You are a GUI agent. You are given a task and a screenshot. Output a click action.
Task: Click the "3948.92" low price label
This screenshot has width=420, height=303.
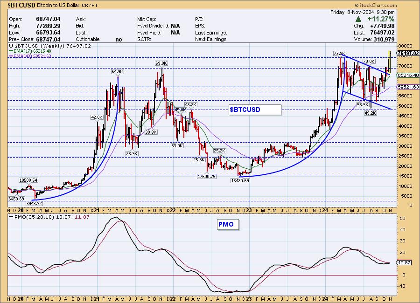[34, 203]
